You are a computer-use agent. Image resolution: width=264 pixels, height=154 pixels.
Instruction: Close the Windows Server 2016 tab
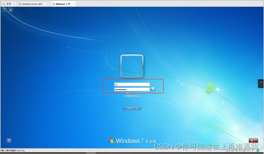tap(48, 4)
